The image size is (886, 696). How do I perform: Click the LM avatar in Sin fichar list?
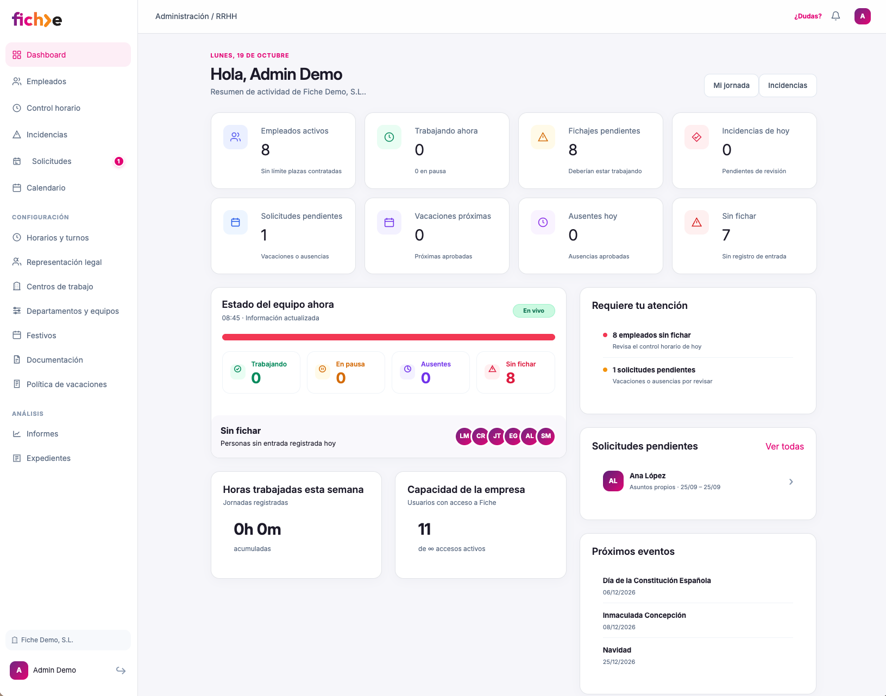[464, 436]
